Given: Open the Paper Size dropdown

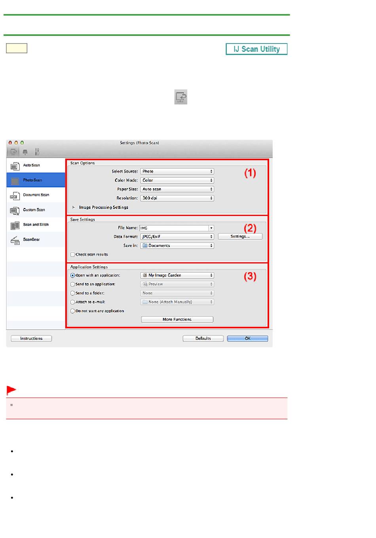Looking at the screenshot, I should (x=177, y=189).
